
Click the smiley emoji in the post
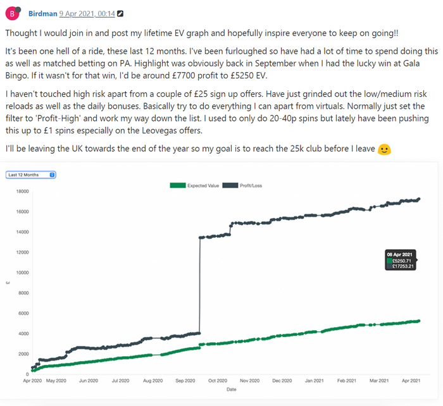click(x=384, y=149)
